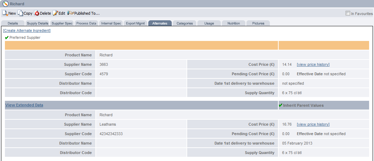Image resolution: width=374 pixels, height=161 pixels.
Task: Click the Create Alternate Ingredient link
Action: (27, 30)
